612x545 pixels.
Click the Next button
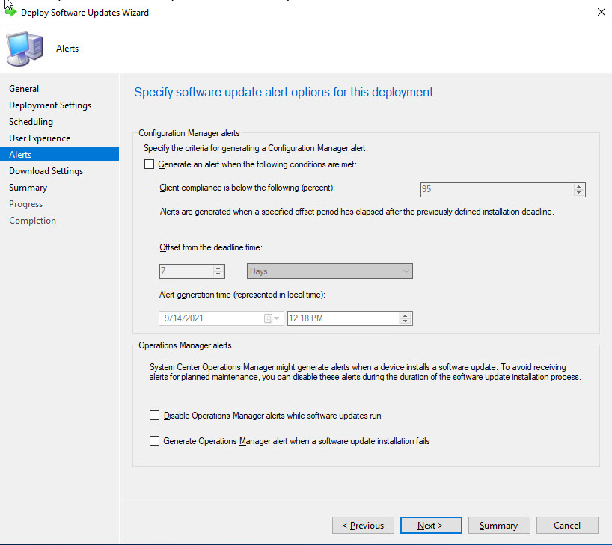(x=431, y=526)
